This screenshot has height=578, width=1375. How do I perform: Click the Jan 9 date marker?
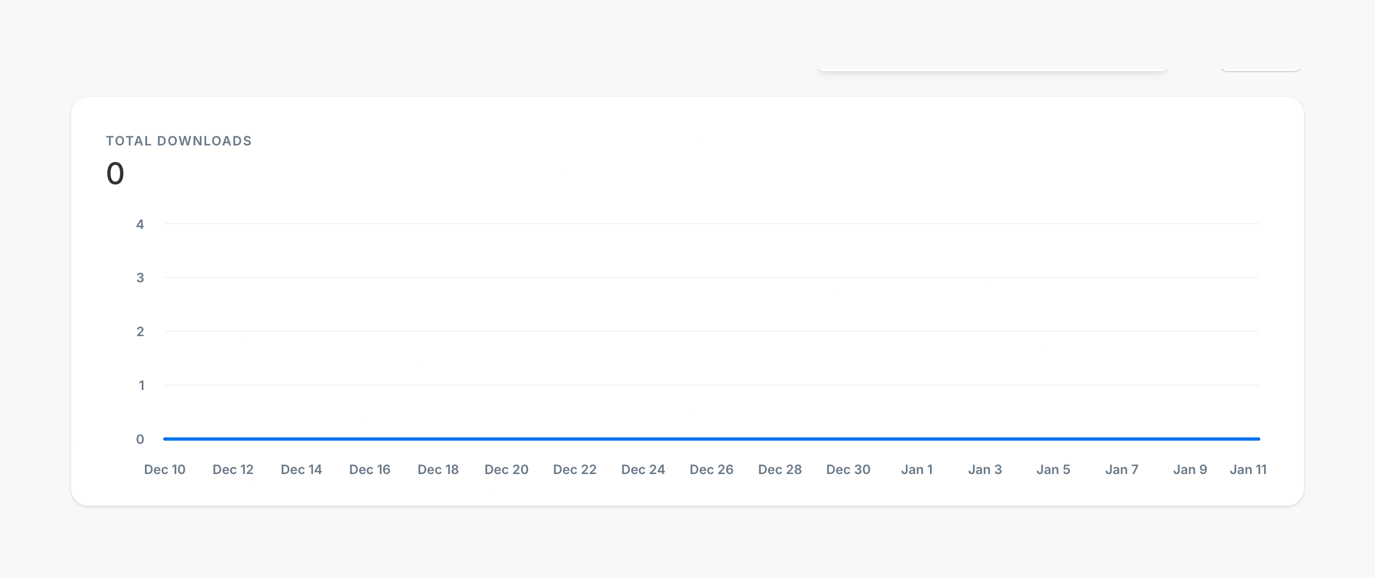coord(1190,470)
